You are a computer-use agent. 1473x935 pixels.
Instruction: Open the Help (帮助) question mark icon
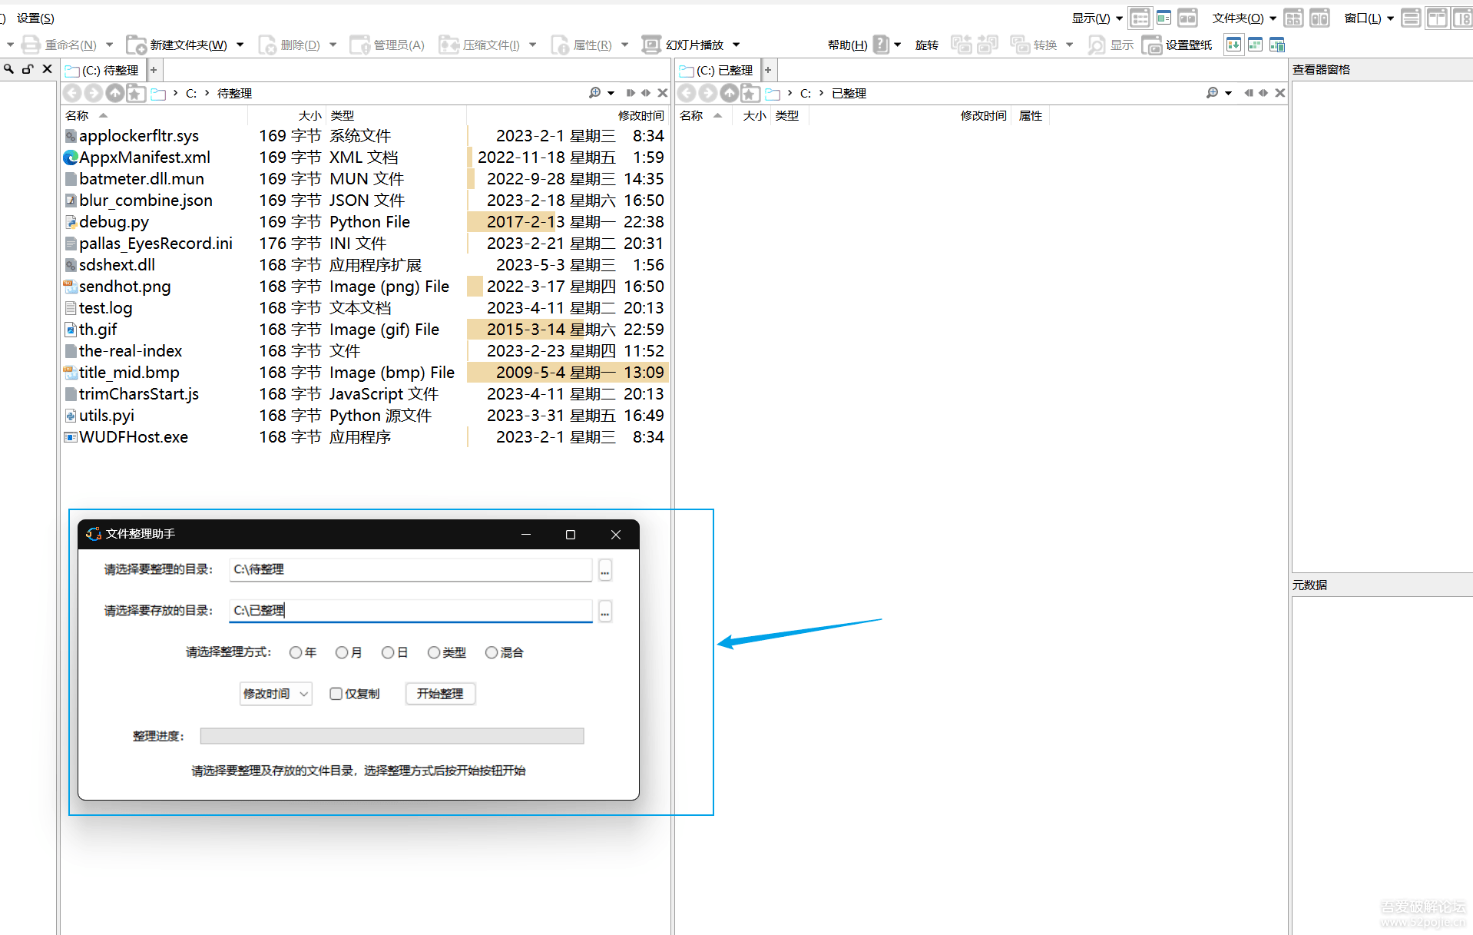pyautogui.click(x=881, y=45)
